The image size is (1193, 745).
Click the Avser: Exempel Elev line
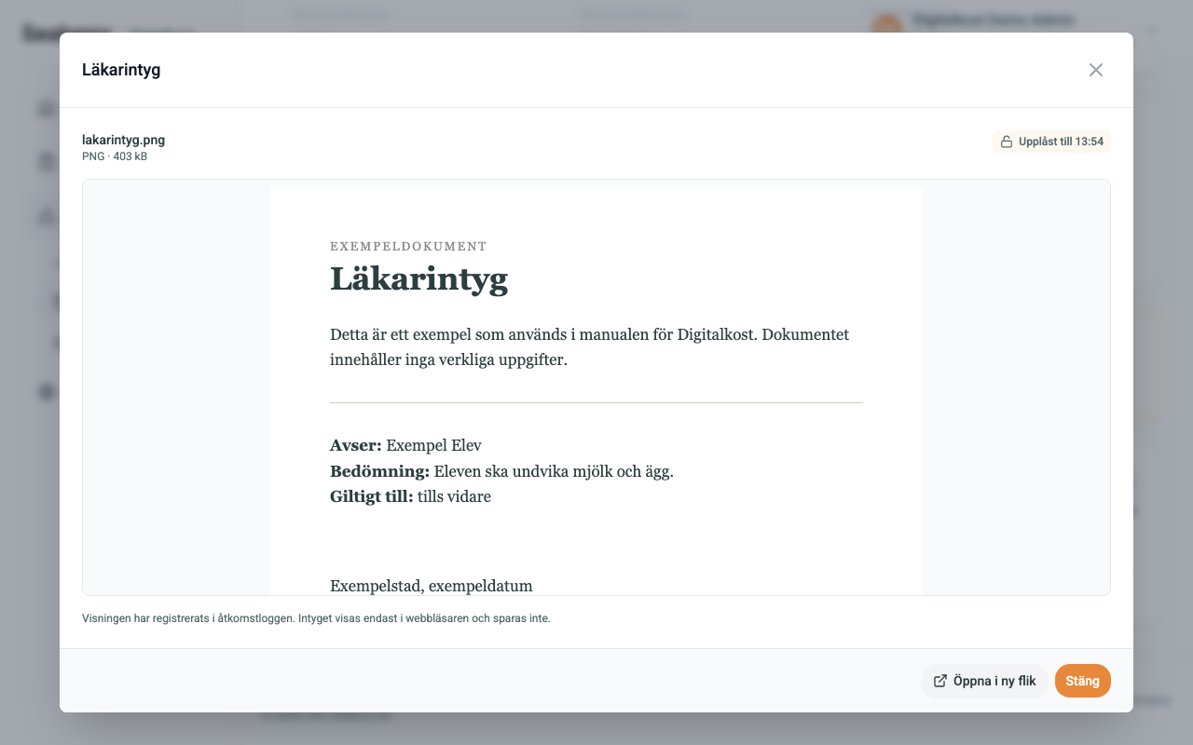[x=405, y=445]
